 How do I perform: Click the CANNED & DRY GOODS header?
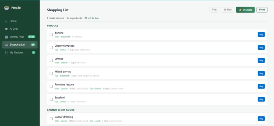[x=61, y=110]
